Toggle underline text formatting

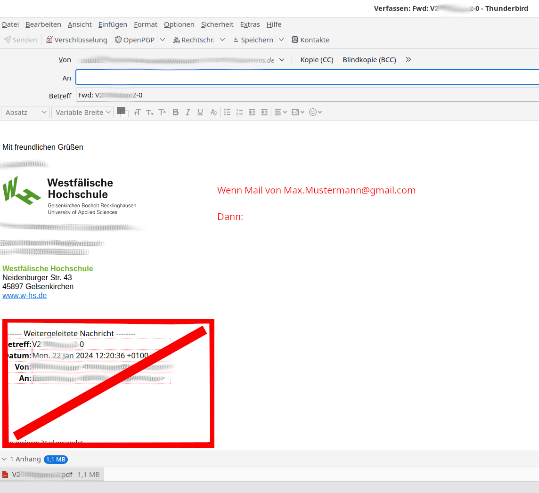200,112
